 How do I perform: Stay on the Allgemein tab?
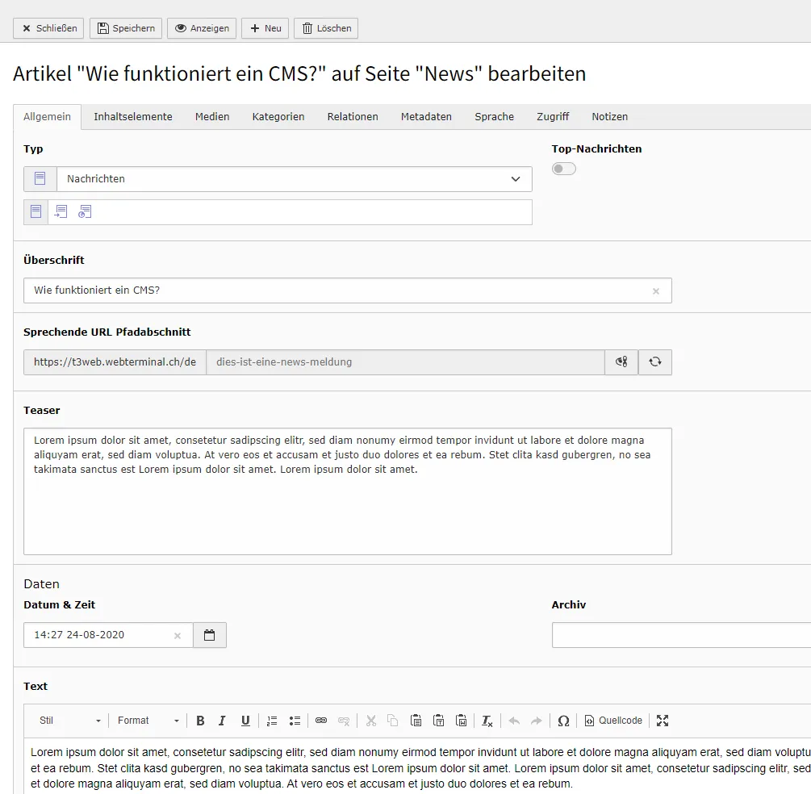tap(47, 117)
